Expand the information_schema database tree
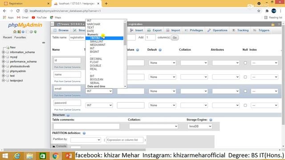Image resolution: width=285 pixels, height=160 pixels. (x=3, y=52)
